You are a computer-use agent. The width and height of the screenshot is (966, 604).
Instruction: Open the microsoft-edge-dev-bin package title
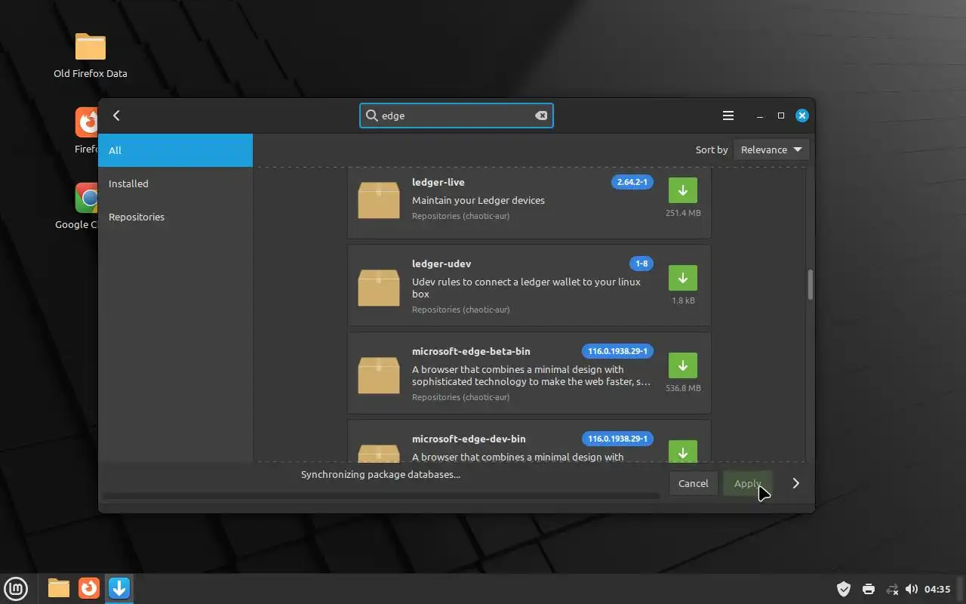[469, 439]
